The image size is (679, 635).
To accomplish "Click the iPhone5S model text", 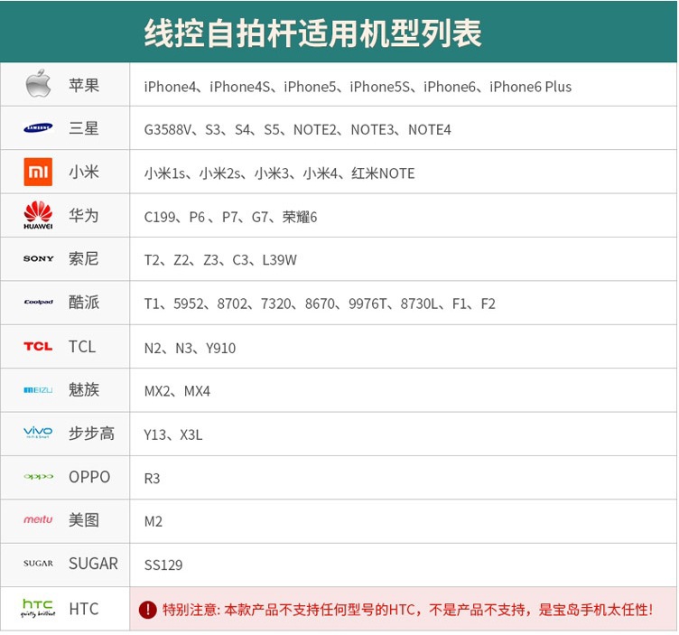I will [x=380, y=87].
